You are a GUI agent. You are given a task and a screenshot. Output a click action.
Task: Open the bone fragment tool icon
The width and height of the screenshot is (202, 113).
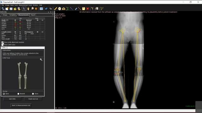(x=92, y=8)
